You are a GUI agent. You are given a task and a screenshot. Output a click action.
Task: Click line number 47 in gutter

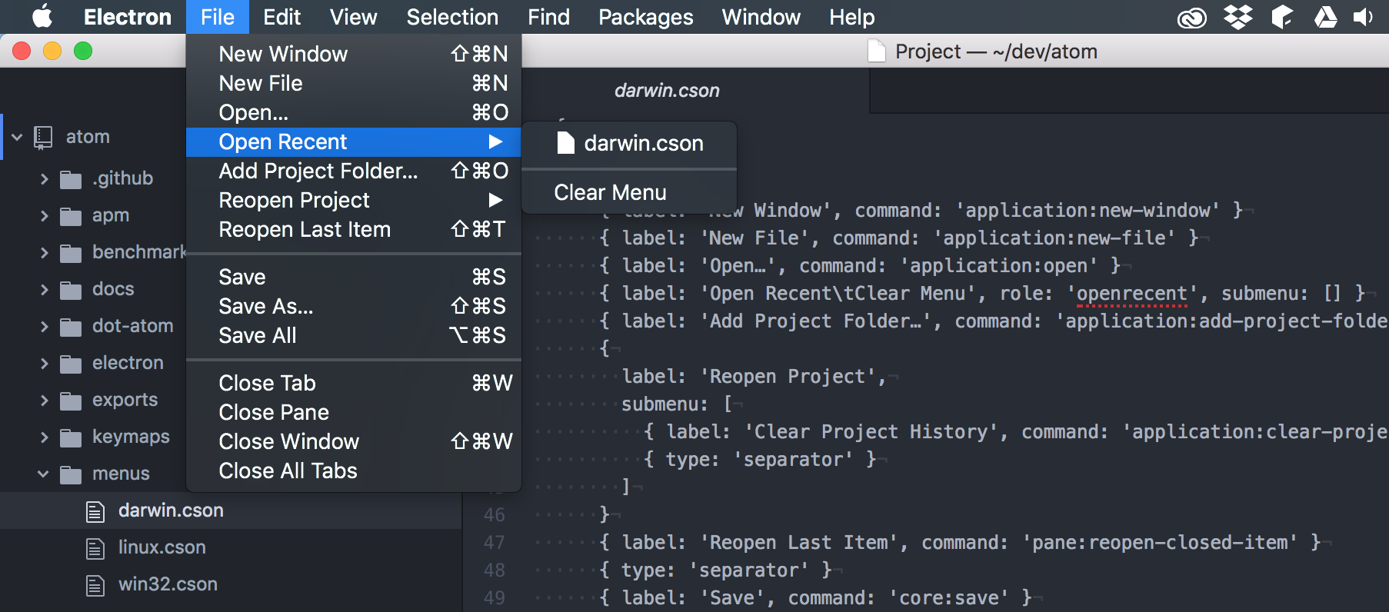click(494, 543)
